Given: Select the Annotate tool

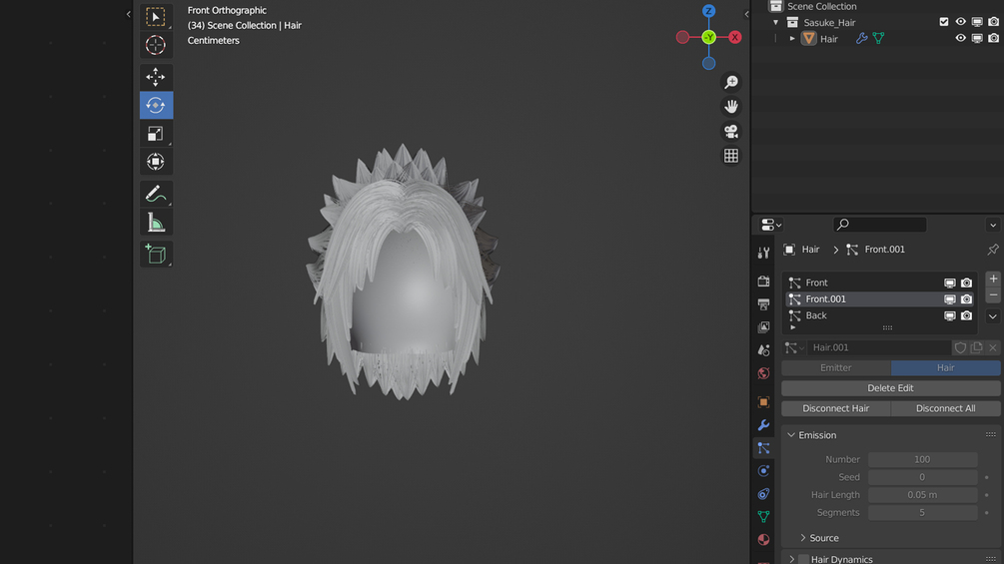Looking at the screenshot, I should coord(156,193).
